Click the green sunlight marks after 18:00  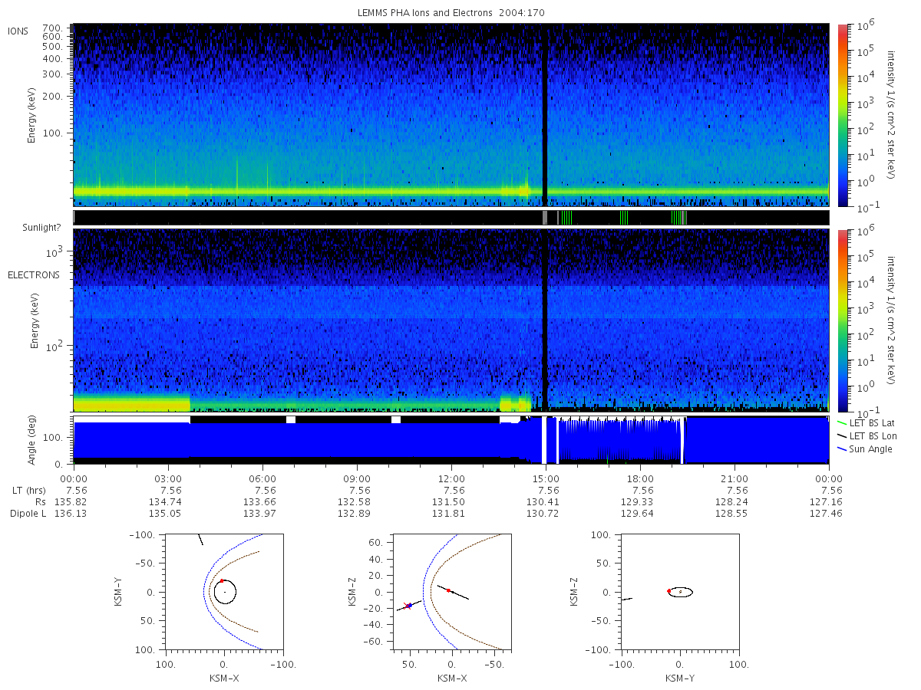click(x=678, y=218)
